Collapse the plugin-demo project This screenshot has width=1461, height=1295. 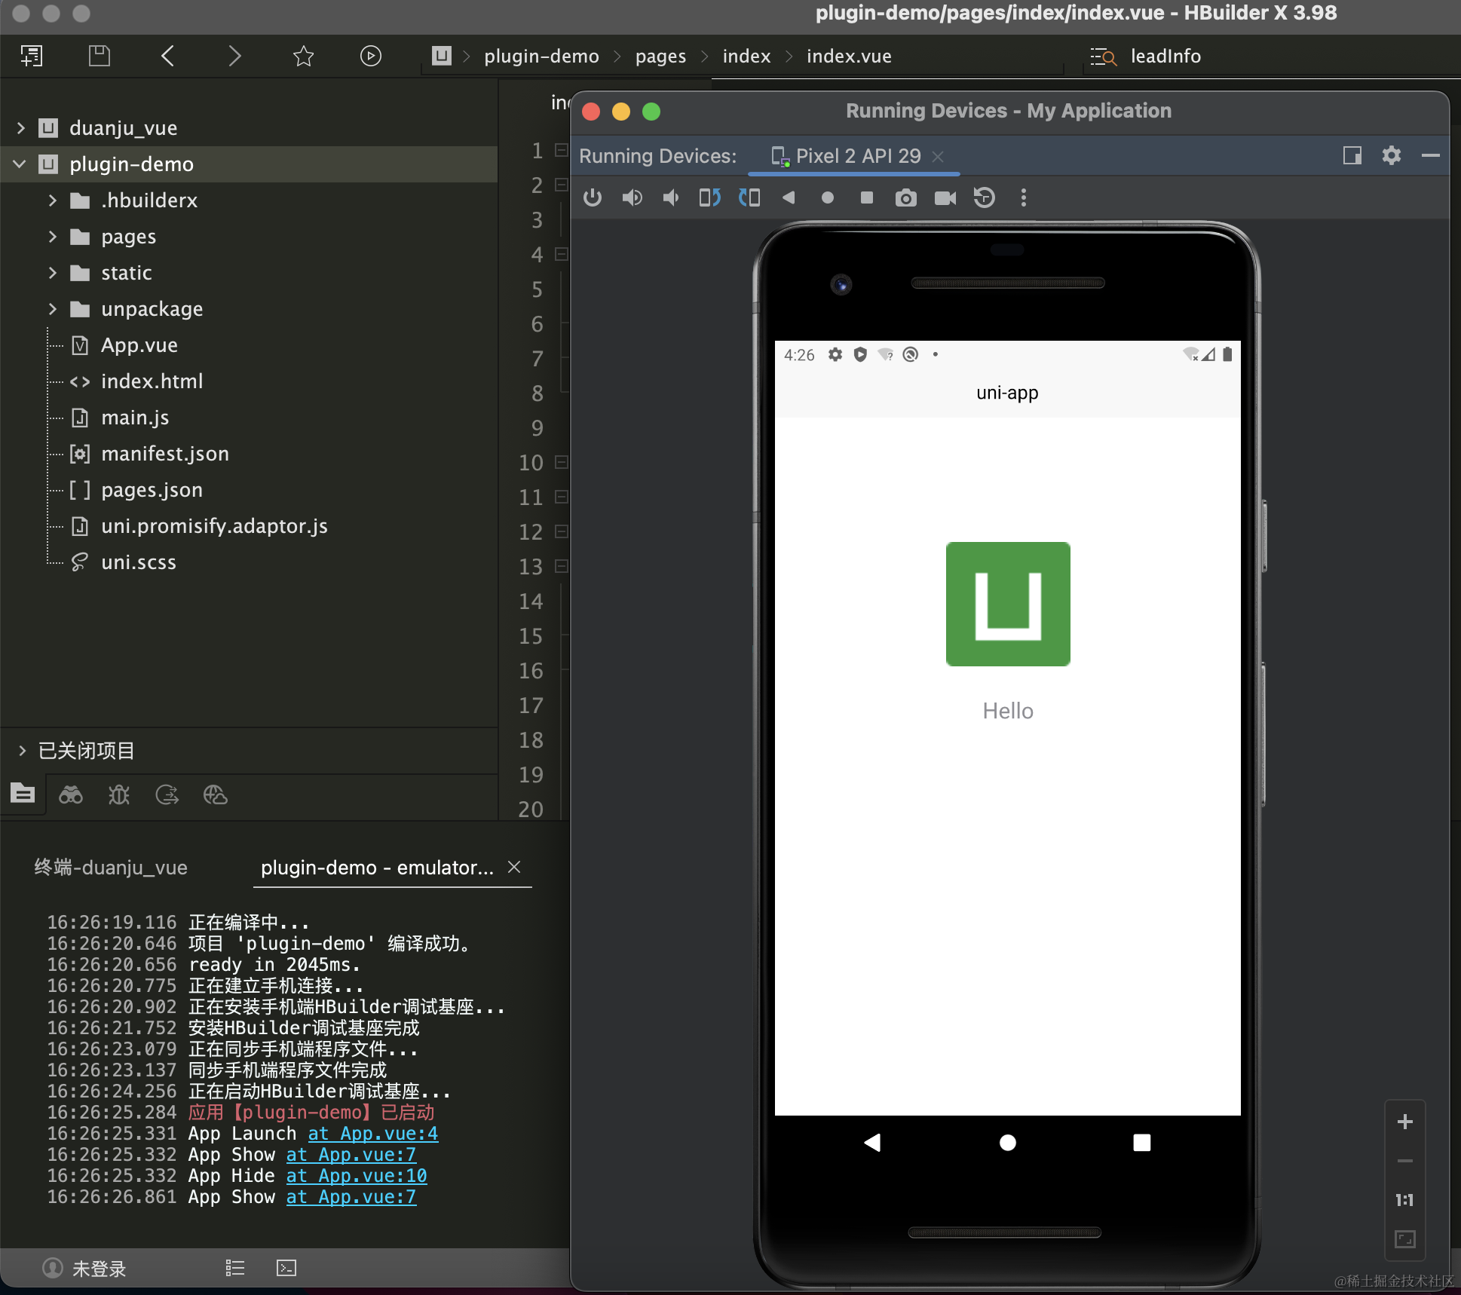(20, 164)
